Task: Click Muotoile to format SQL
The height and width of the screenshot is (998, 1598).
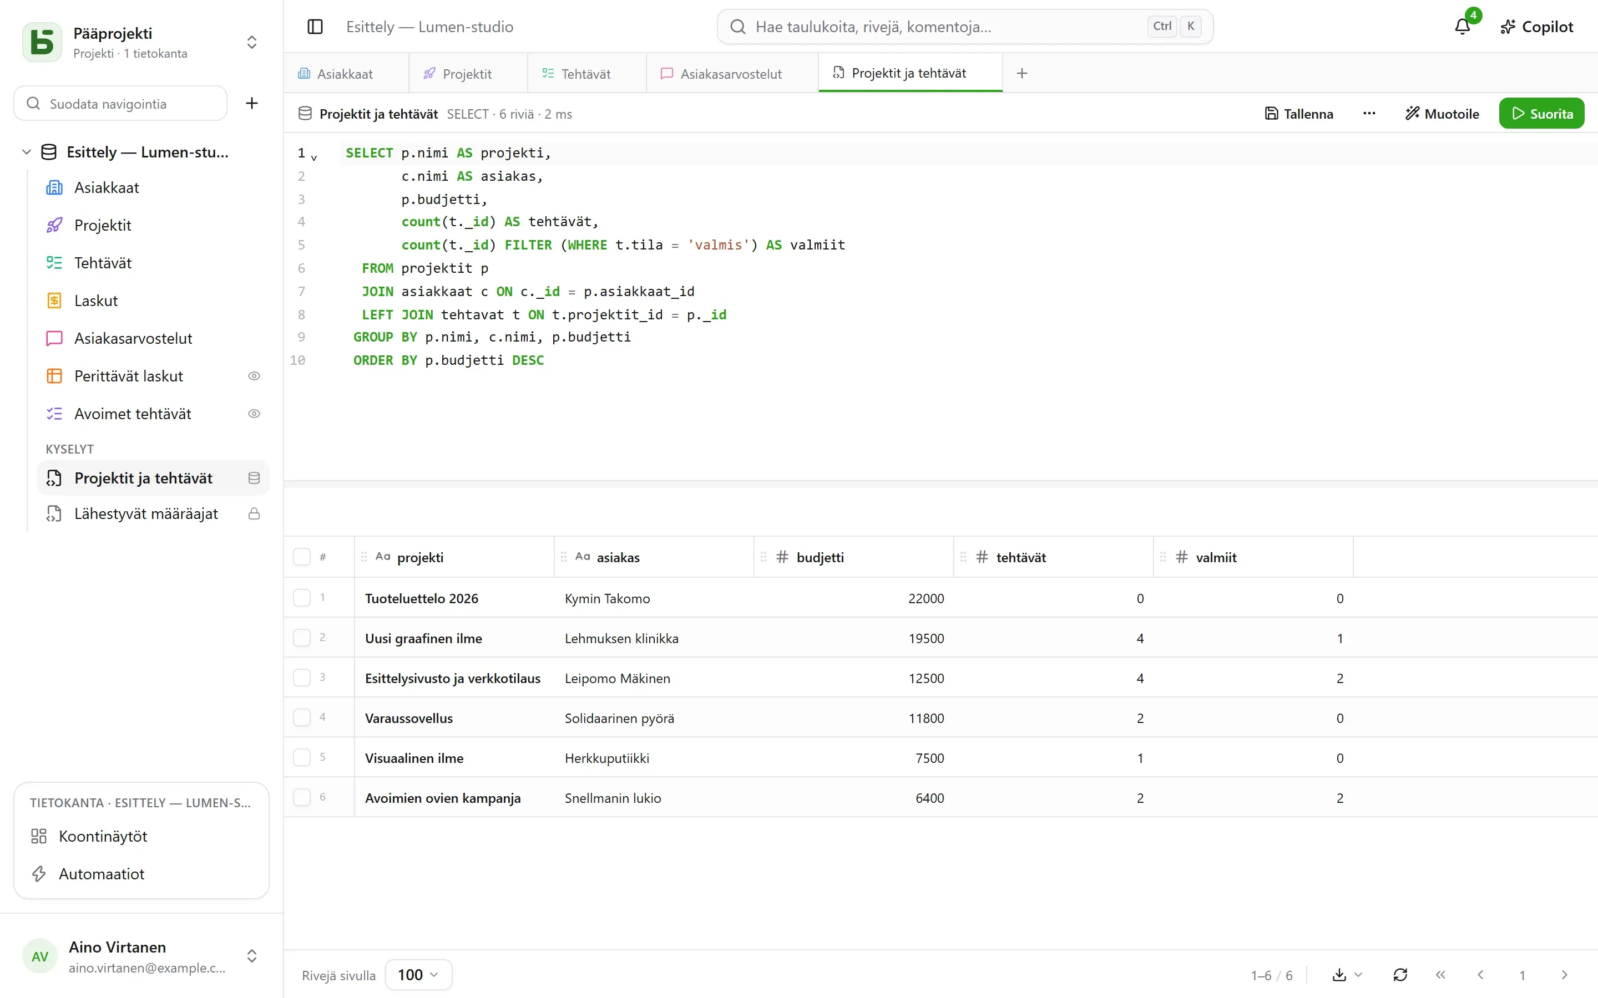Action: (1442, 114)
